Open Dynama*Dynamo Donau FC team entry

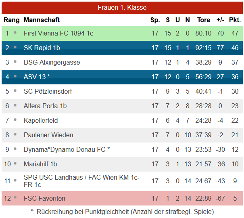[x=67, y=149]
